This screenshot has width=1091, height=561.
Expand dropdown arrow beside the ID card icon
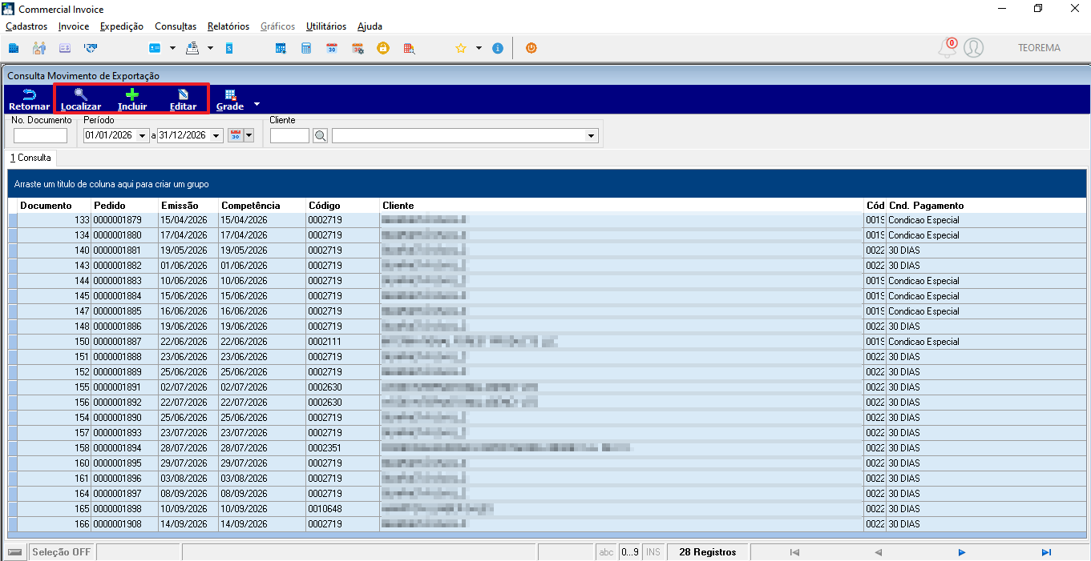click(x=172, y=48)
